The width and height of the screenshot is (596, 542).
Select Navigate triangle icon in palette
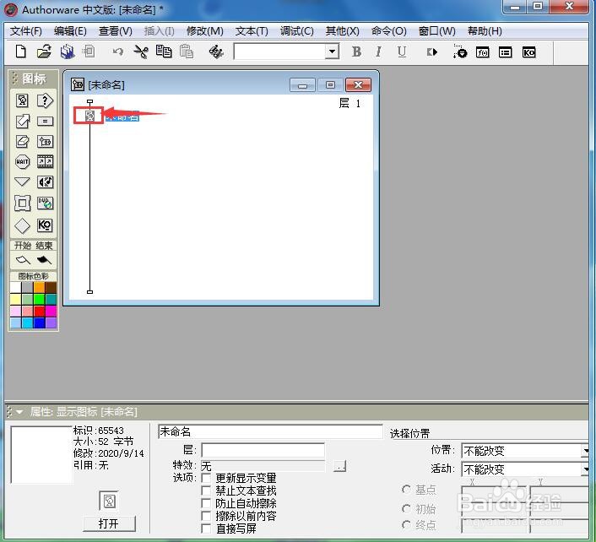[23, 182]
